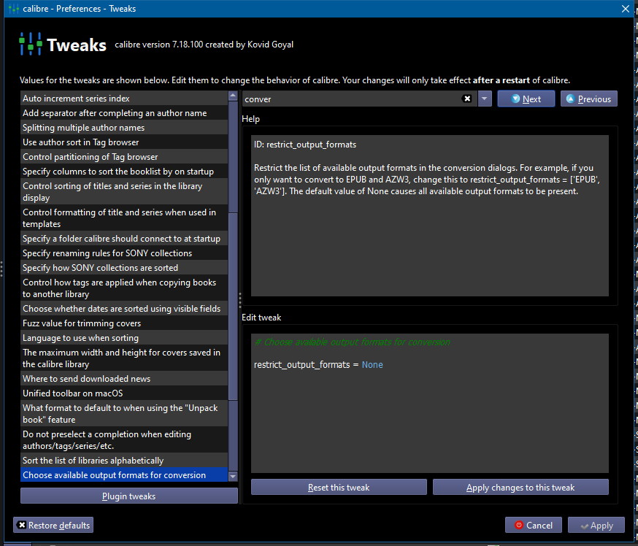Image resolution: width=638 pixels, height=546 pixels.
Task: Select 'Splitting multiple author names' tweak
Action: click(x=124, y=128)
